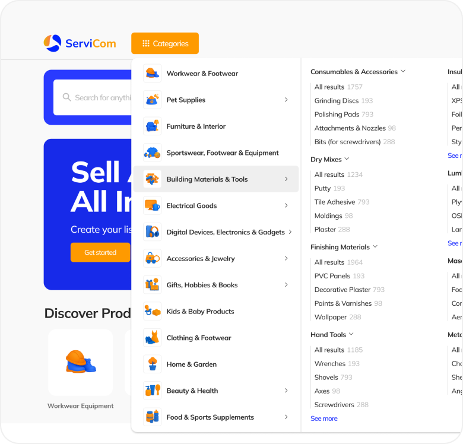Click the Clothing & Footwear dress icon

[153, 338]
